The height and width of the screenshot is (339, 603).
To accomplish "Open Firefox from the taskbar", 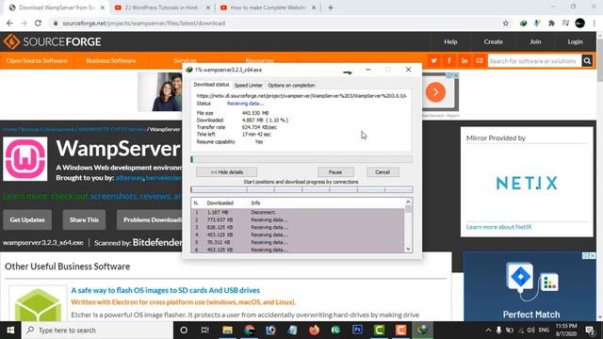I will (x=314, y=331).
